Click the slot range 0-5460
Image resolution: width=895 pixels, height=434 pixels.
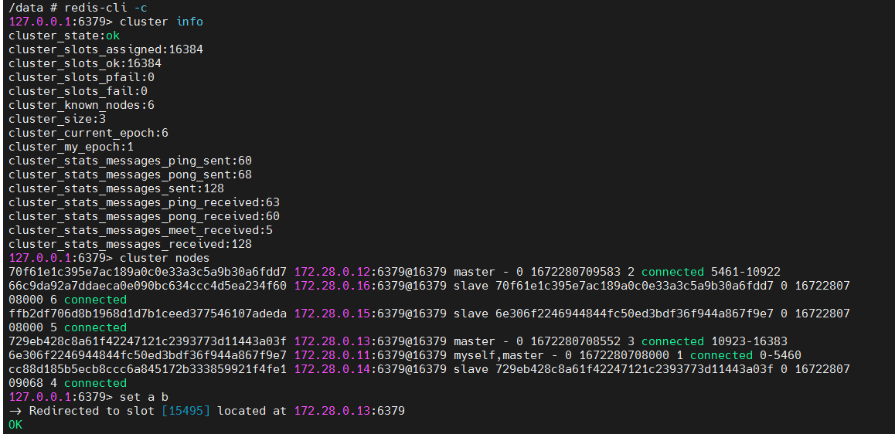pyautogui.click(x=781, y=355)
